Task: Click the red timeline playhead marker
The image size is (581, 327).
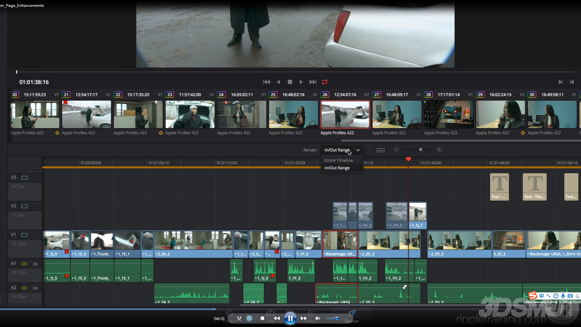Action: coord(409,159)
